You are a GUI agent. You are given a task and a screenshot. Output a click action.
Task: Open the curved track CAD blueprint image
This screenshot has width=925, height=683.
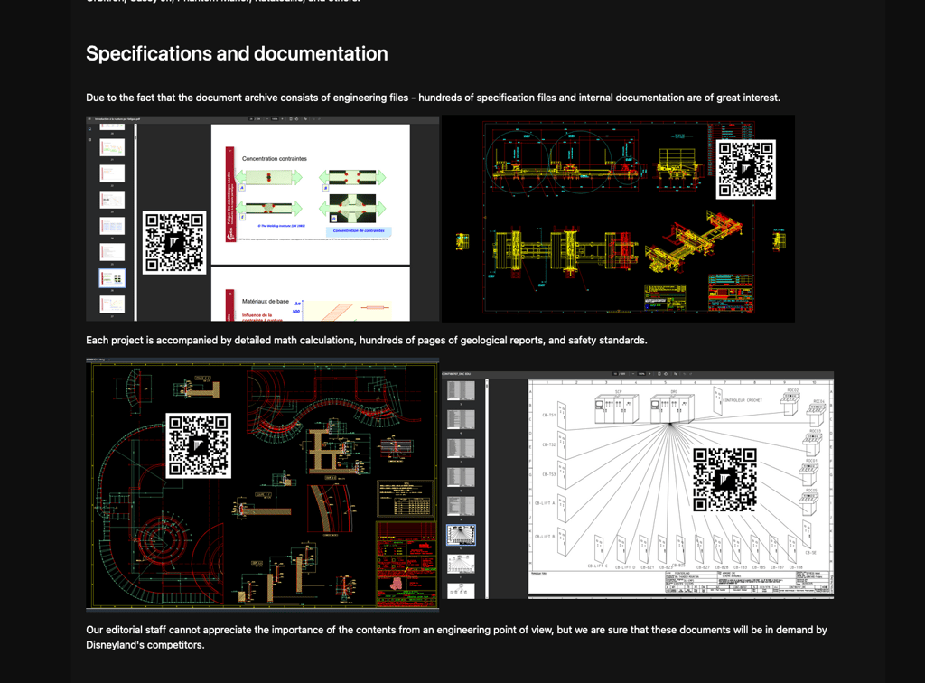click(x=263, y=483)
